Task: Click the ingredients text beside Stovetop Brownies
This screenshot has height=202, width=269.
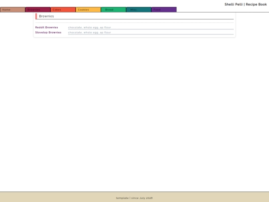Action: coord(89,32)
